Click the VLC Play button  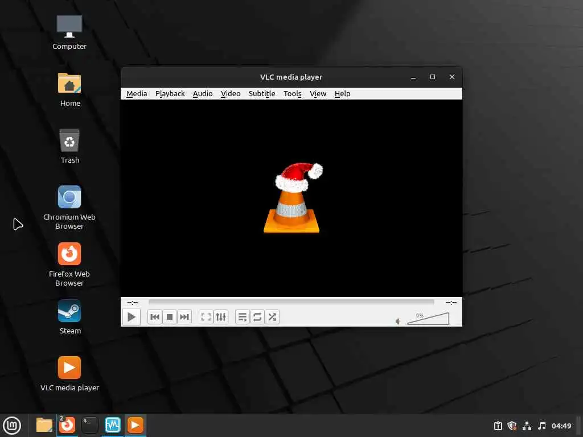(132, 317)
